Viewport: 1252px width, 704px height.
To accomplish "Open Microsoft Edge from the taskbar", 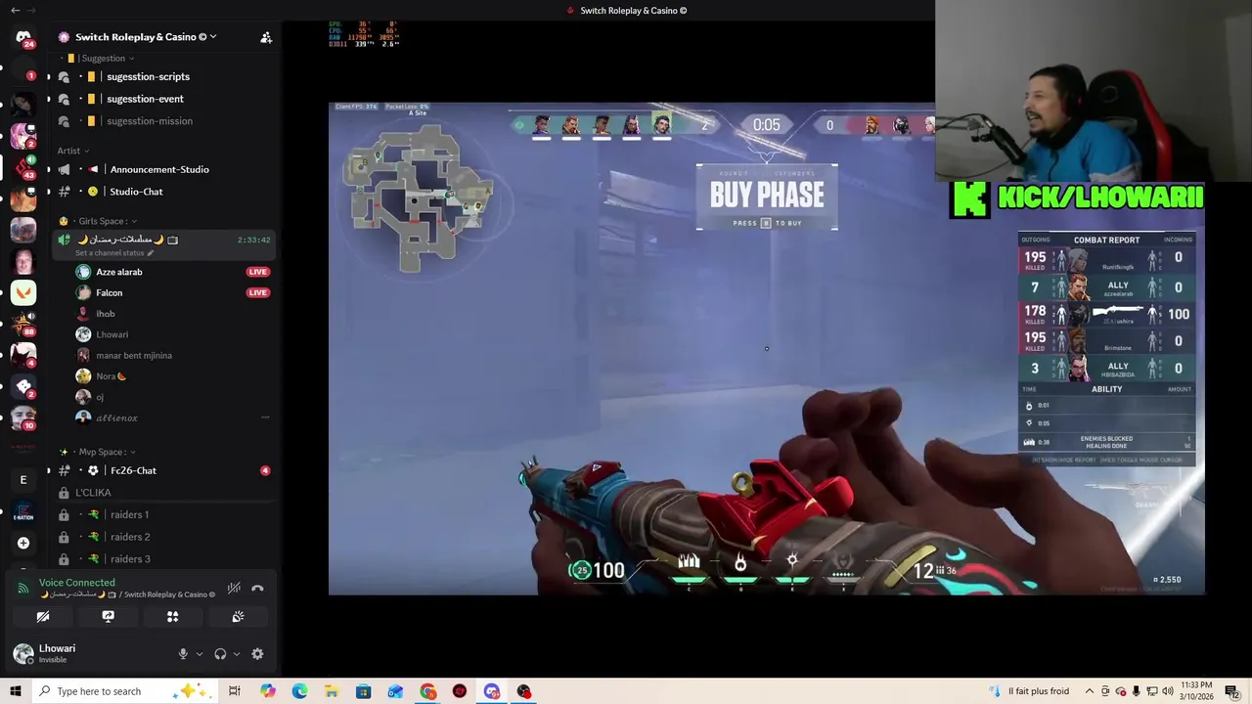I will click(299, 691).
